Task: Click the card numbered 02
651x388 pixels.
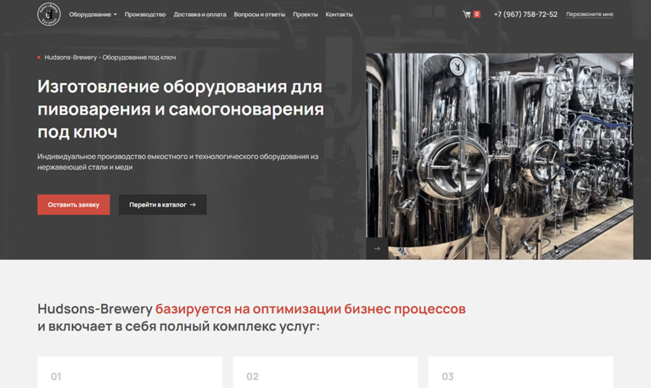Action: pos(325,372)
